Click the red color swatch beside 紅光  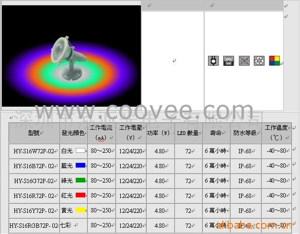point(81,195)
